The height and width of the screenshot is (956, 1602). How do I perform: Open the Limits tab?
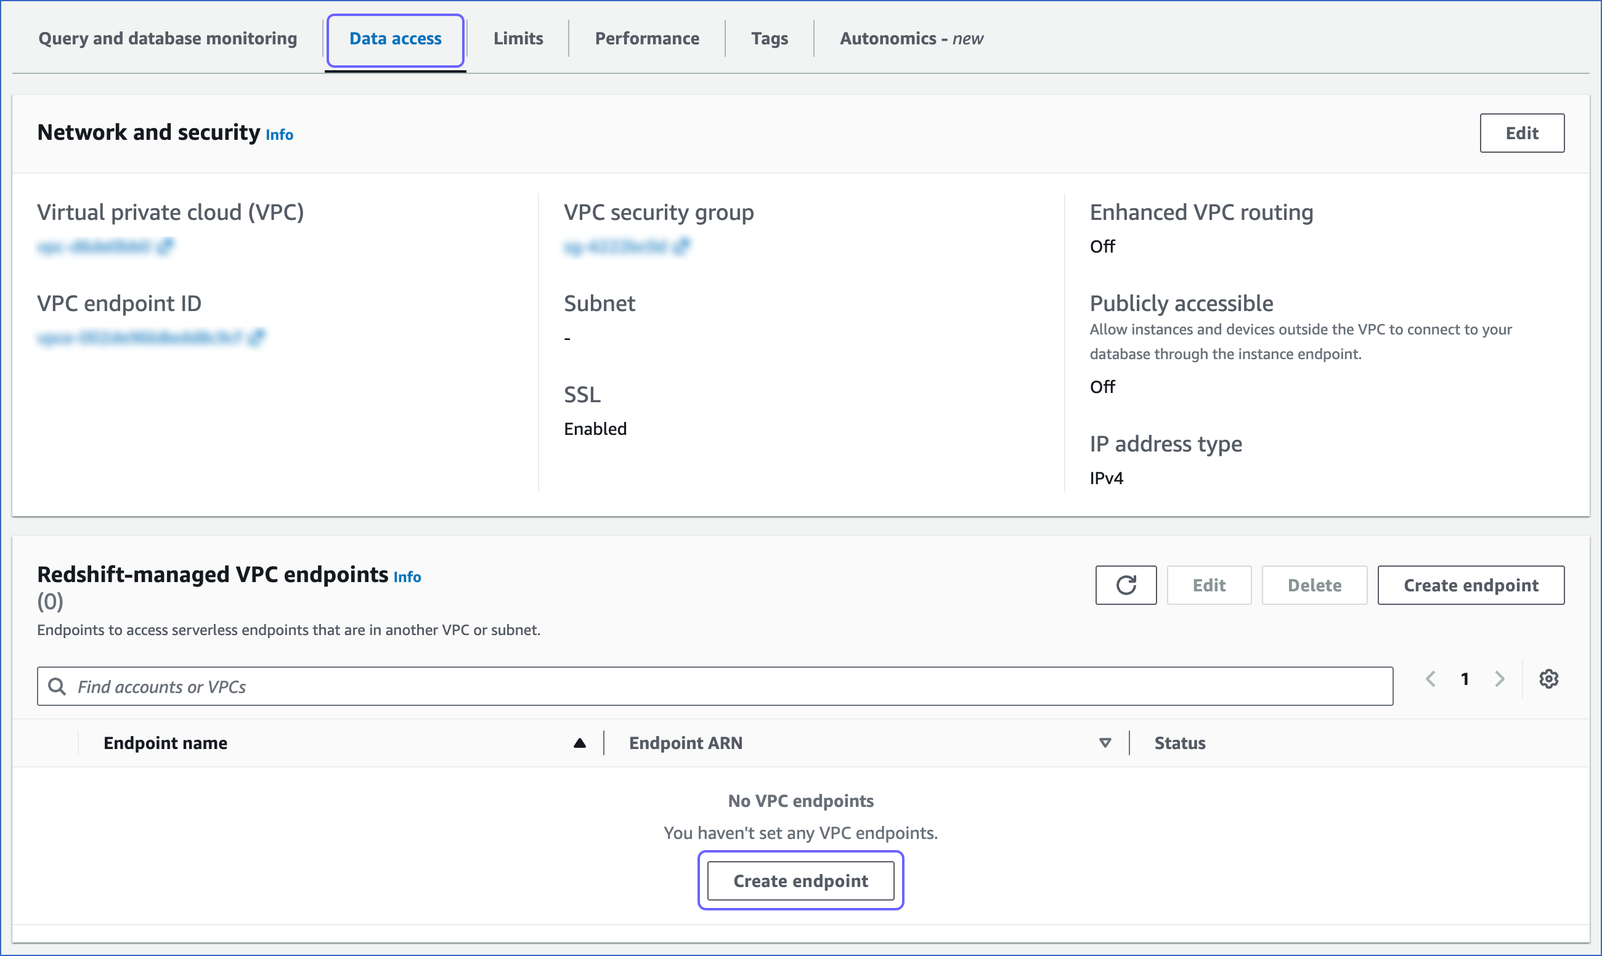coord(518,38)
